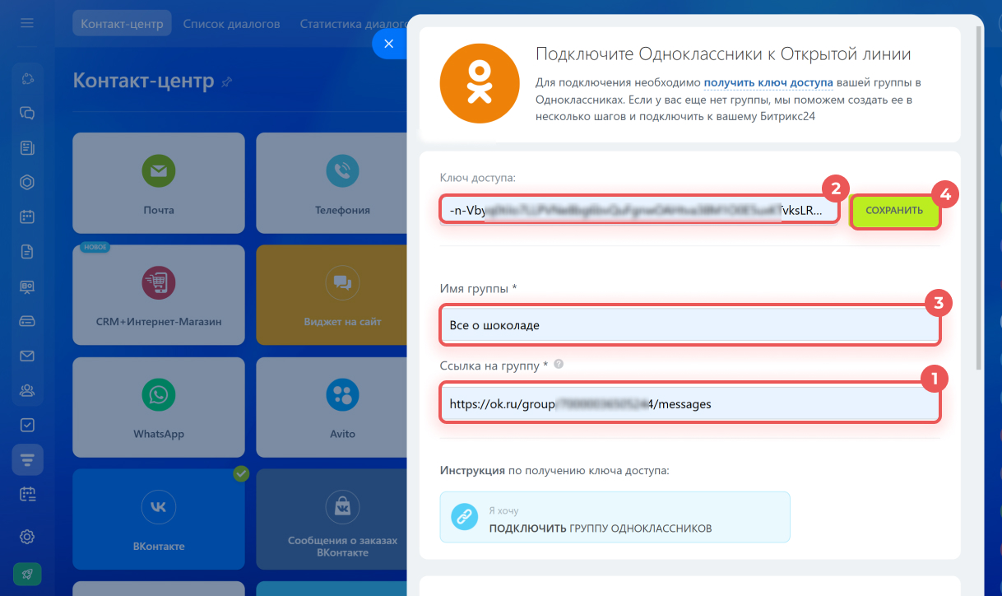Click the connection panel's vertical scrollbar
Image resolution: width=1002 pixels, height=596 pixels.
[x=977, y=198]
